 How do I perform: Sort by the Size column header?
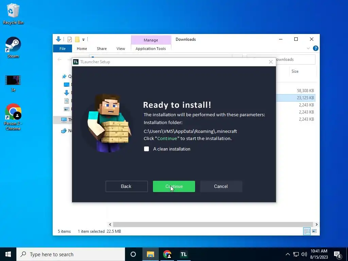tap(295, 71)
